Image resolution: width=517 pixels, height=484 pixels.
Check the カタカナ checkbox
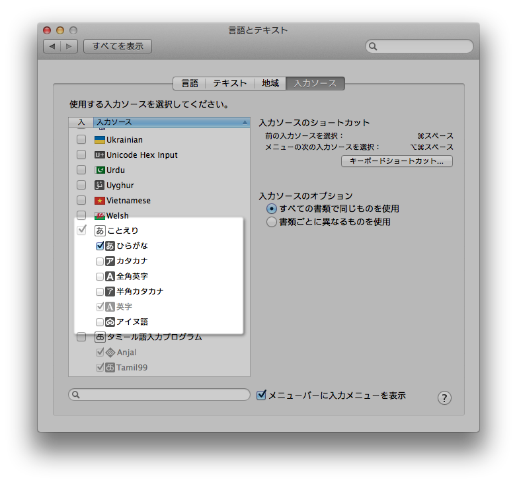click(100, 261)
